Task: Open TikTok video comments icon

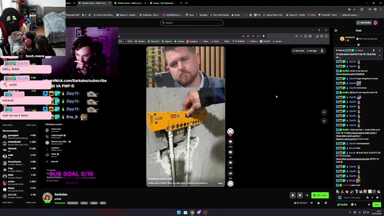Action: point(230,152)
